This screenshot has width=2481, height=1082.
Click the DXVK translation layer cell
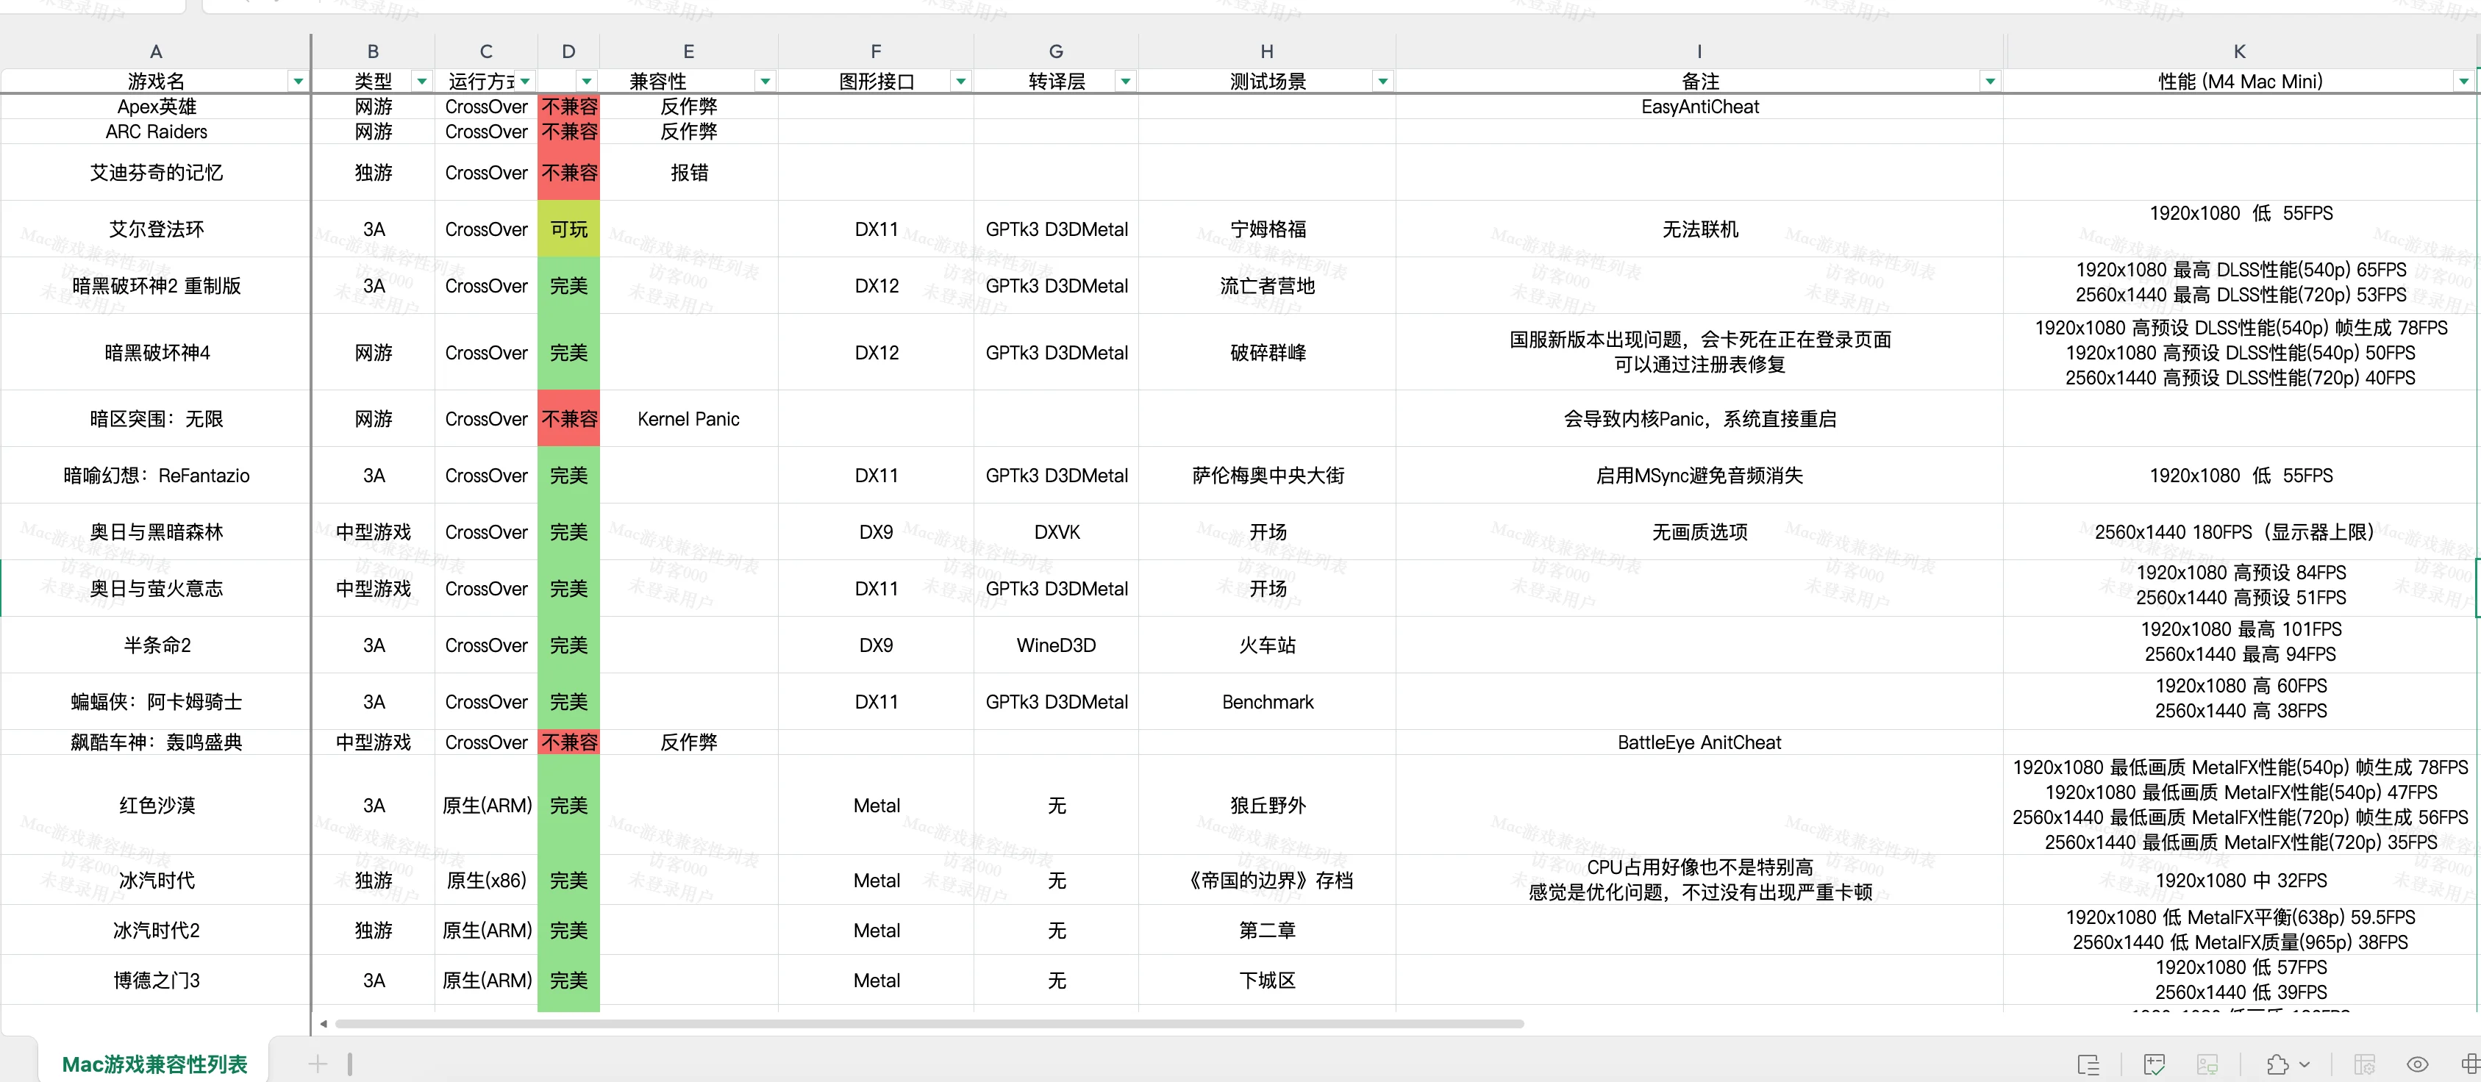[1057, 532]
